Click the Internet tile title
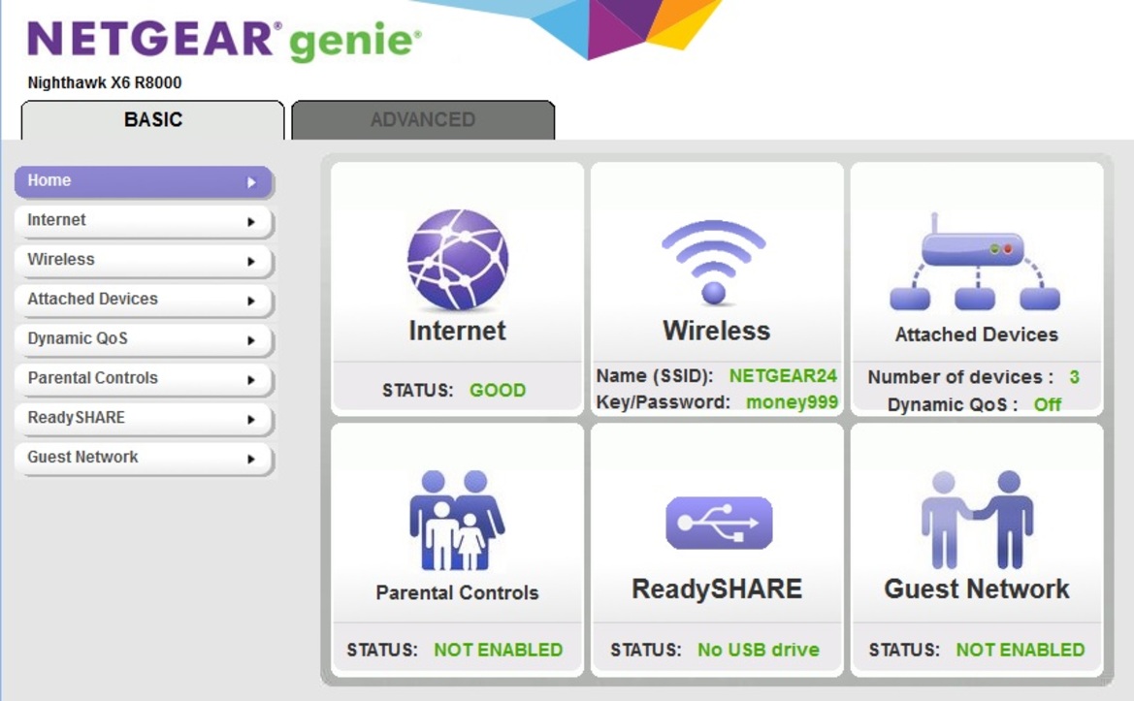 point(457,331)
